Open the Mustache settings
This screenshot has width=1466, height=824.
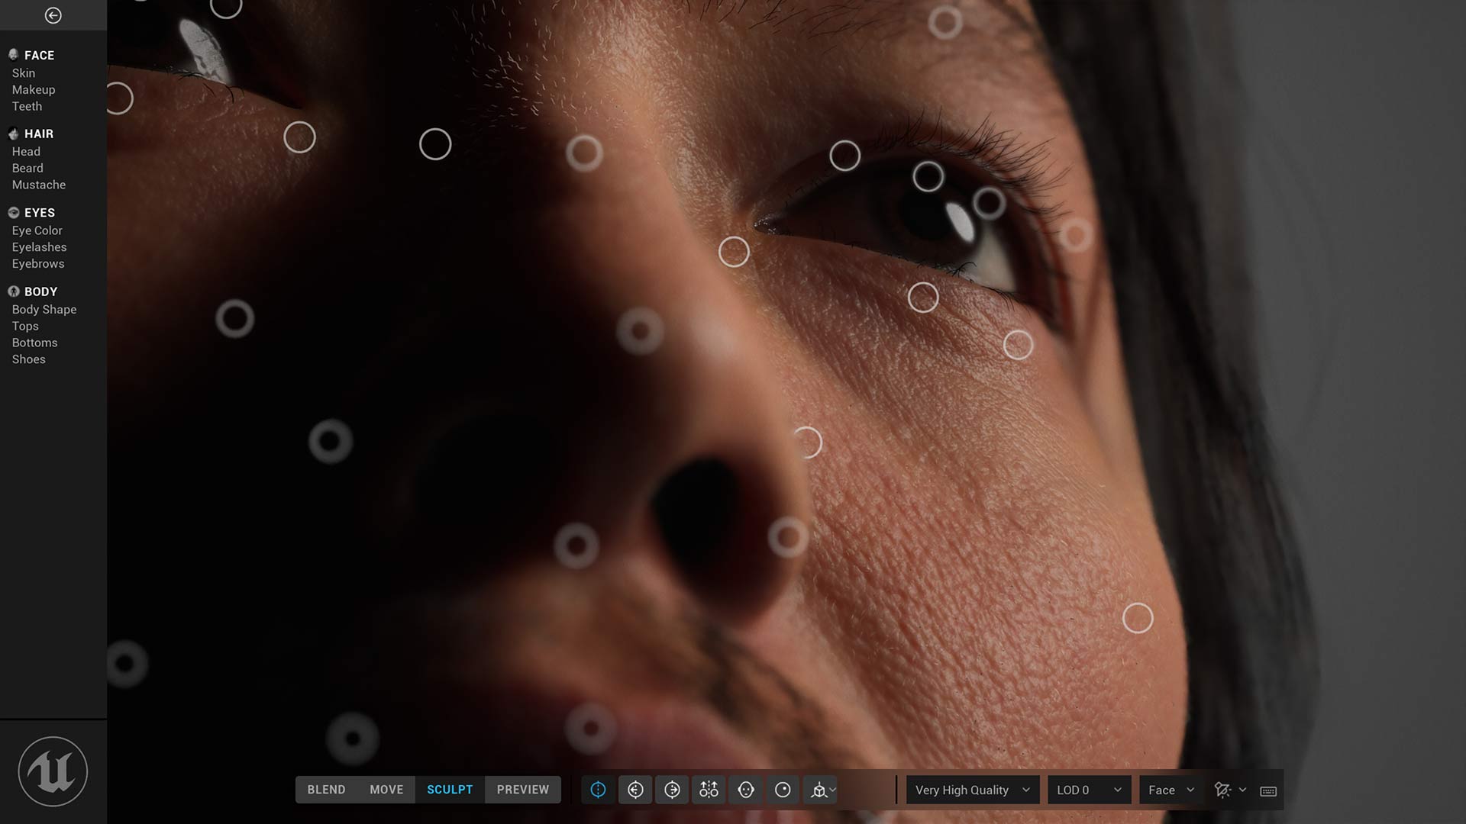pos(39,185)
